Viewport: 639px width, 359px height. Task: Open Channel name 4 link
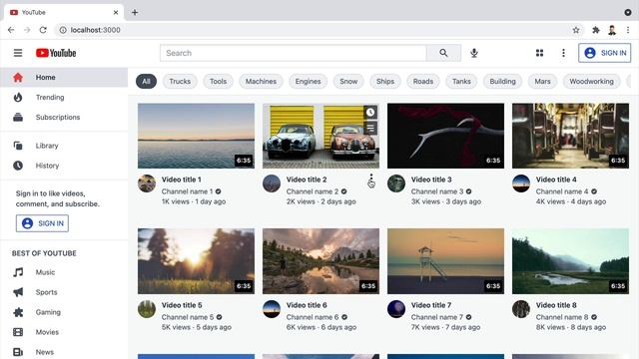(x=562, y=191)
